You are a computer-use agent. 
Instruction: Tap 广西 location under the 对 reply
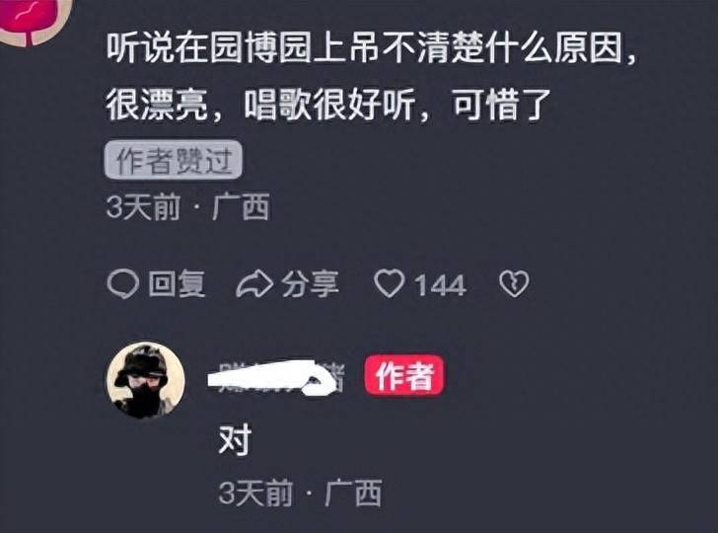tap(353, 494)
